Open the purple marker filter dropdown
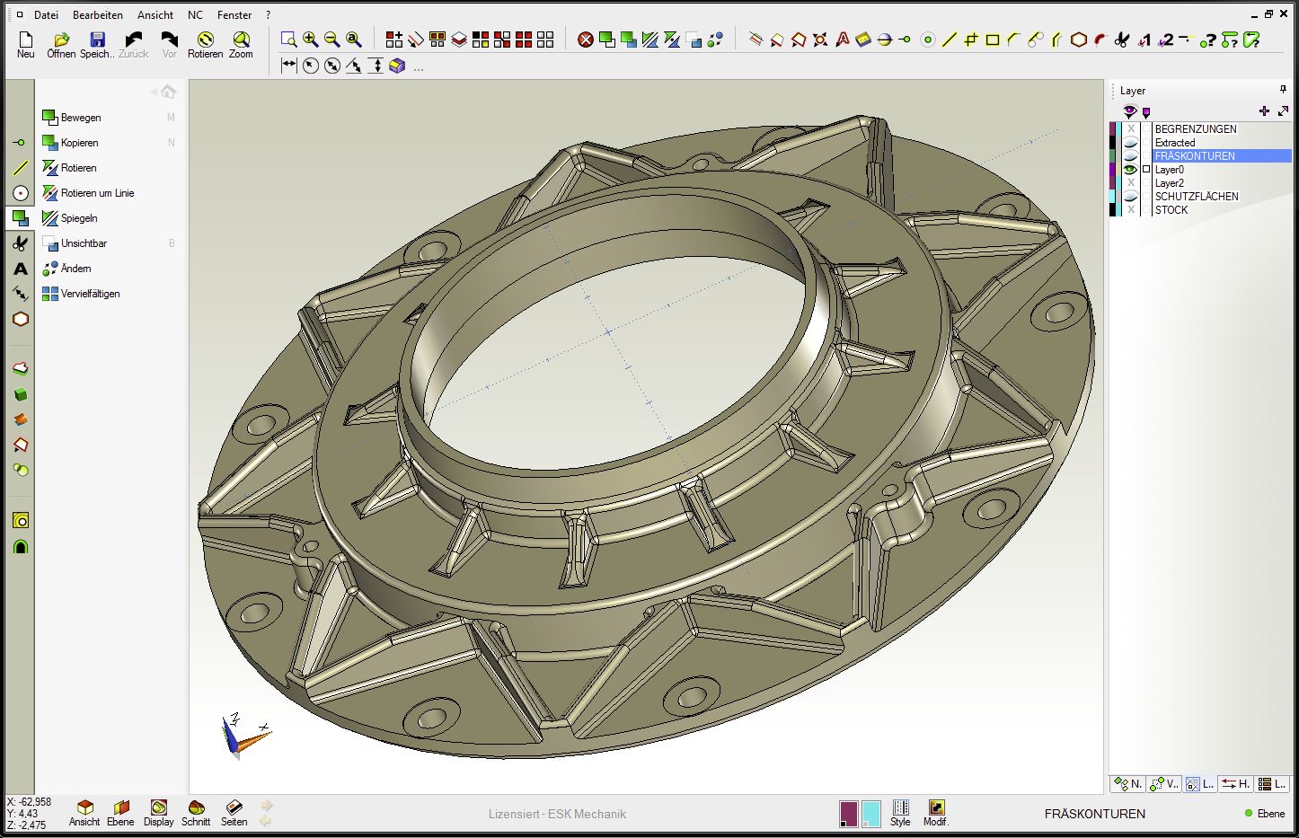 [1146, 112]
